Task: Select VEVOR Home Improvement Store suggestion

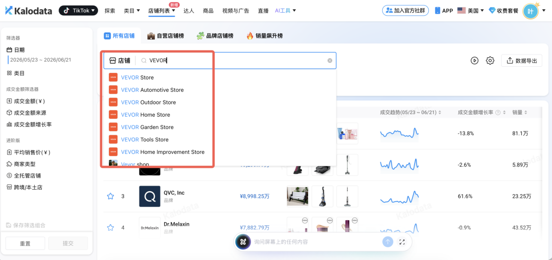Action: 220,152
